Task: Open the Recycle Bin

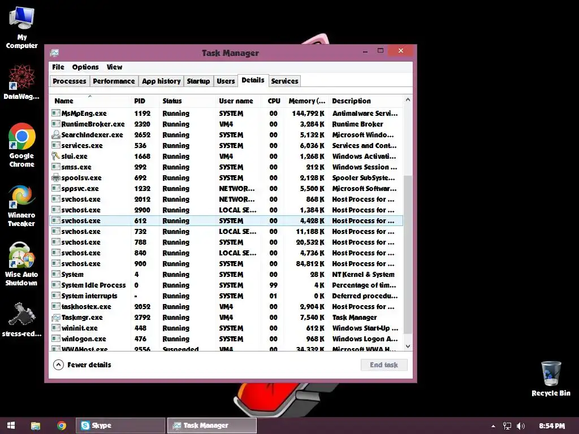Action: pyautogui.click(x=551, y=379)
